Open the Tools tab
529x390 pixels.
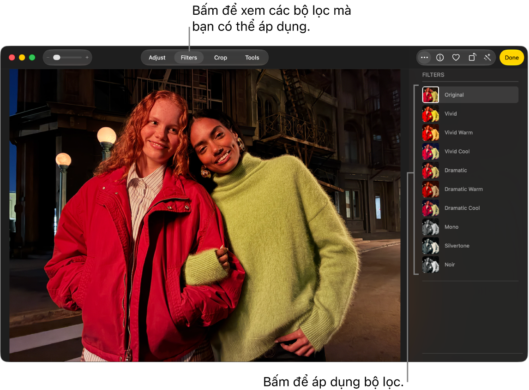[x=252, y=58]
